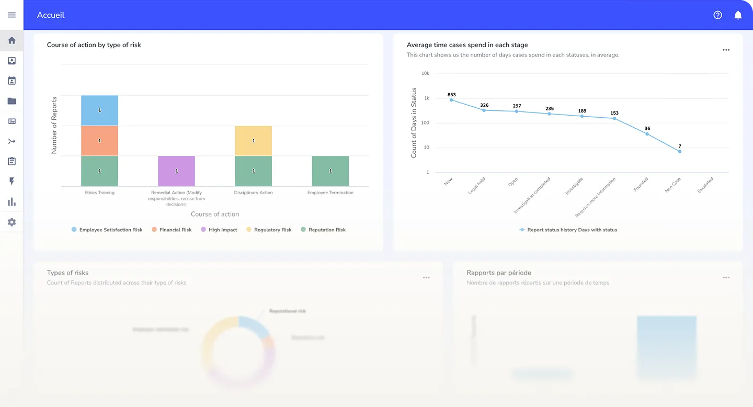The image size is (753, 407).
Task: Toggle Financial Risk legend item
Action: [x=172, y=230]
